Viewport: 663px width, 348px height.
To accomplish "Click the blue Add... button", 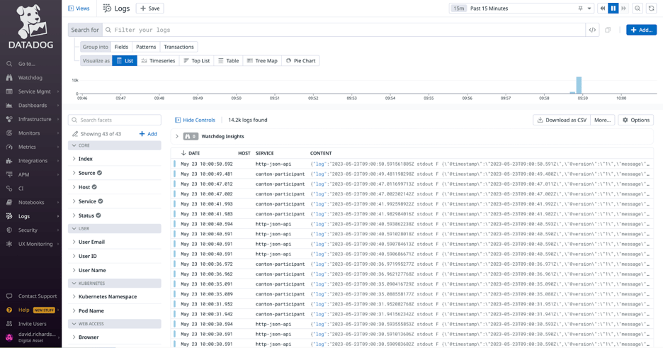I will click(642, 30).
